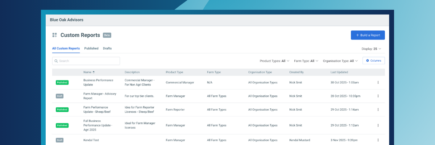This screenshot has height=145, width=435.
Task: Click Published badge on Farm Performance Update - Sheep/Beef
Action: (x=62, y=109)
